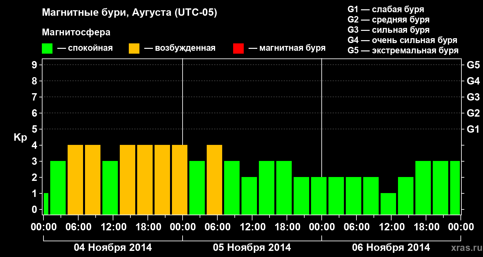Screen dimensions: 483x257
Task: Click the 'G1 — слабая буря' legend line
Action: coord(386,9)
